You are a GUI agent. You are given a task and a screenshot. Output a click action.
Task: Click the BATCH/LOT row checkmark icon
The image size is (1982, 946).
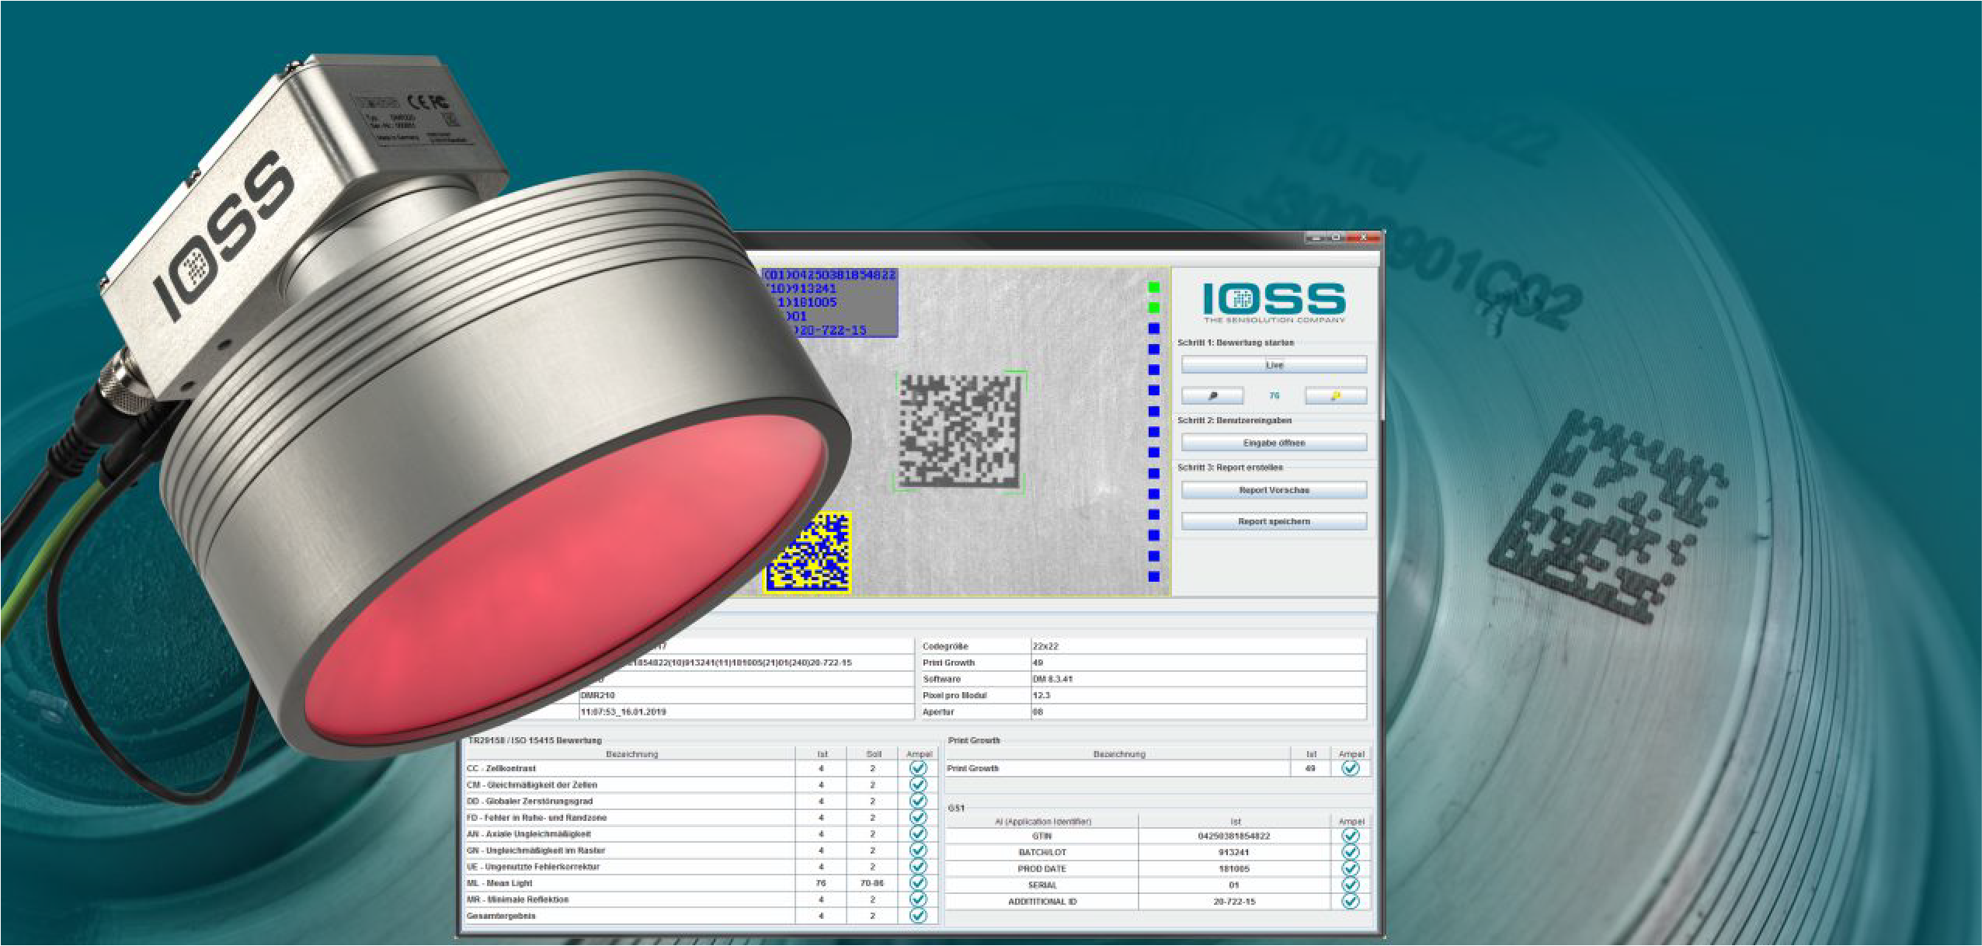click(x=1351, y=852)
